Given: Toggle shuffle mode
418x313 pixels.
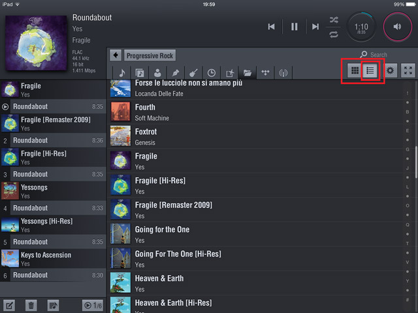Looking at the screenshot, I should (334, 20).
